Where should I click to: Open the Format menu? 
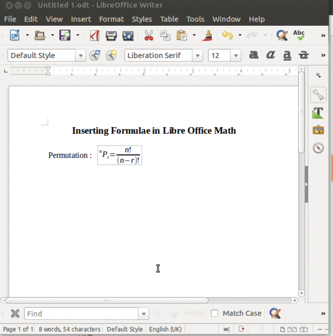111,19
